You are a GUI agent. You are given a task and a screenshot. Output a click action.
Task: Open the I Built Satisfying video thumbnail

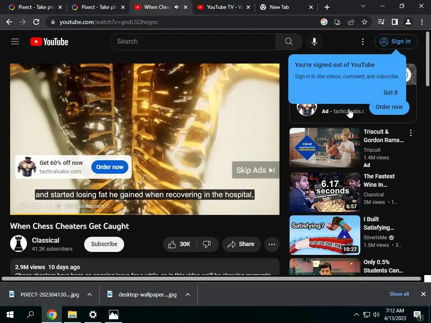325,235
